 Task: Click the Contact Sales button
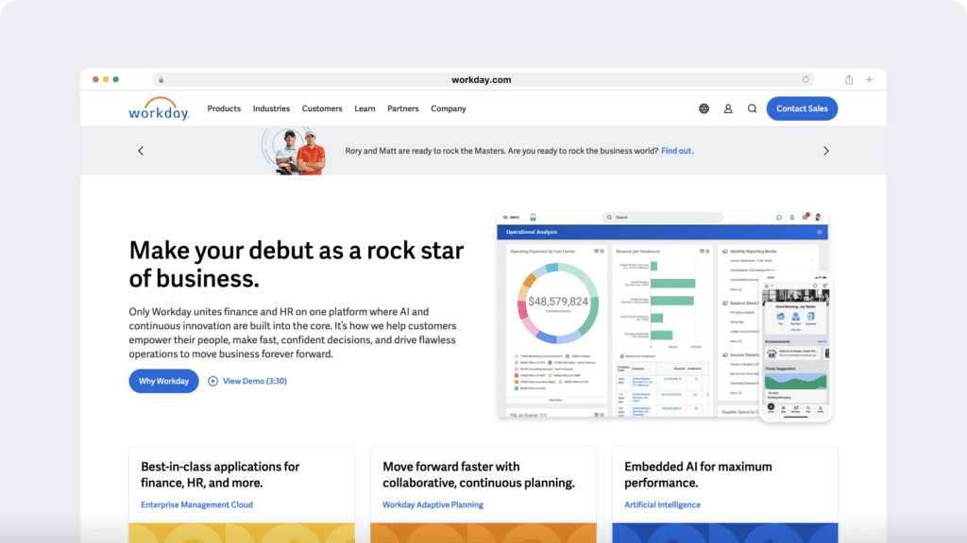(x=802, y=108)
